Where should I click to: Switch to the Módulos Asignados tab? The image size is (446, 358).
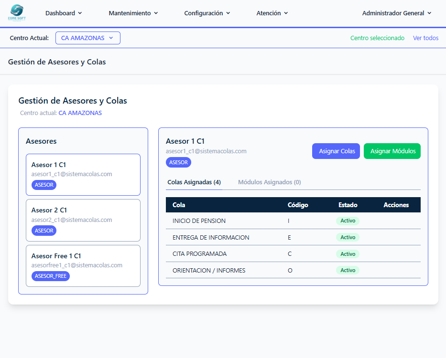pos(269,182)
